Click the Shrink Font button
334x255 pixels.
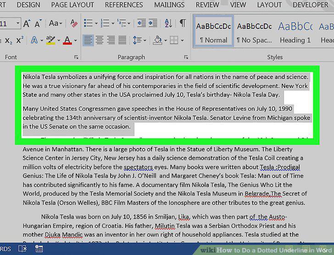[38, 23]
